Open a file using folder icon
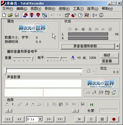Image resolution: width=123 pixels, height=125 pixels. (x=10, y=15)
